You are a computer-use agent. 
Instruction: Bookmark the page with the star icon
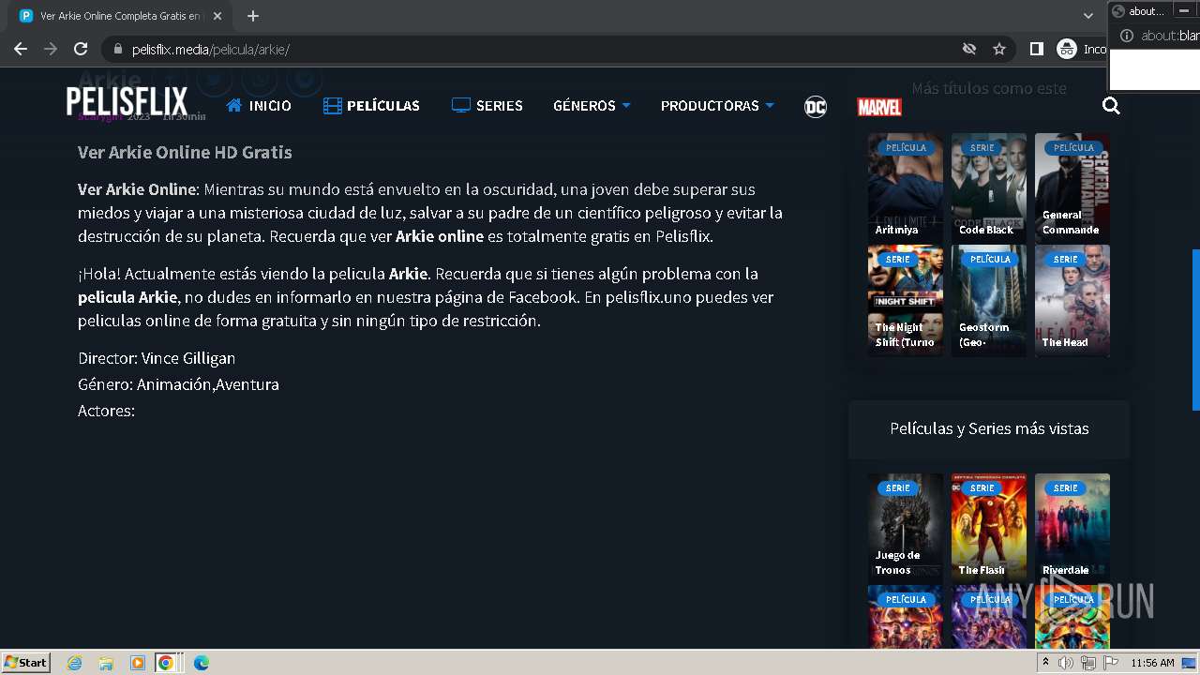(999, 49)
